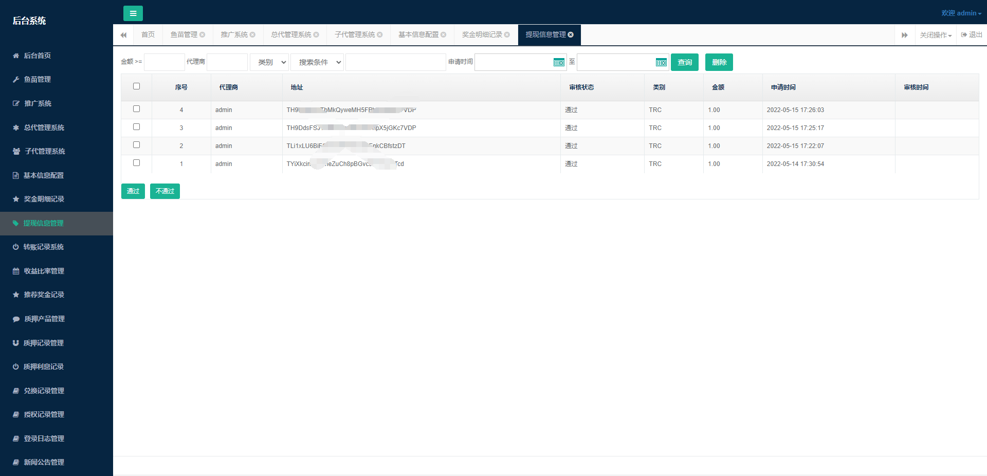Click the 通过 approve button
Screen dimensions: 987x476
(133, 191)
